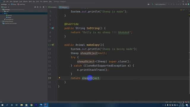Open the Edit menu
The width and height of the screenshot is (190, 107).
pos(7,1)
